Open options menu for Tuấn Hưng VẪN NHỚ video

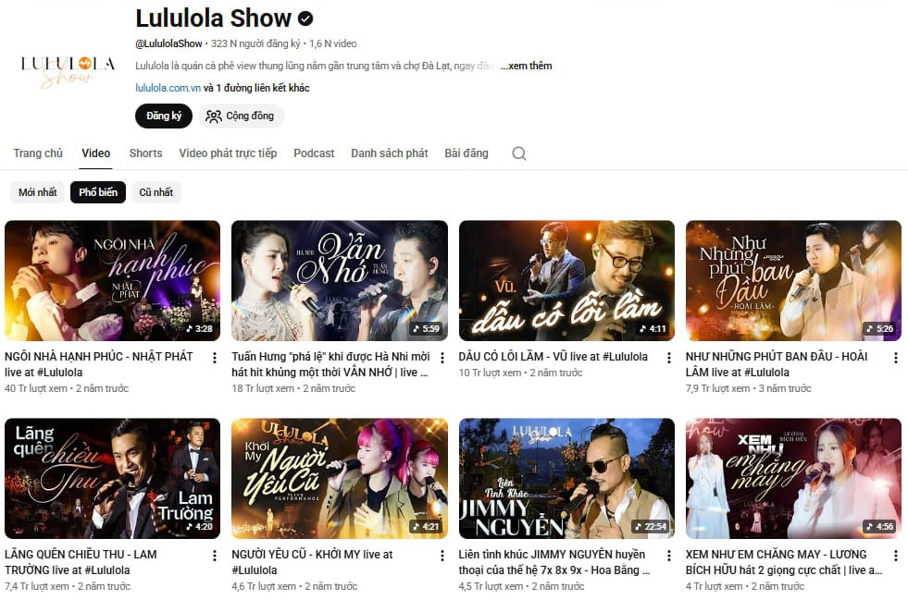(442, 358)
